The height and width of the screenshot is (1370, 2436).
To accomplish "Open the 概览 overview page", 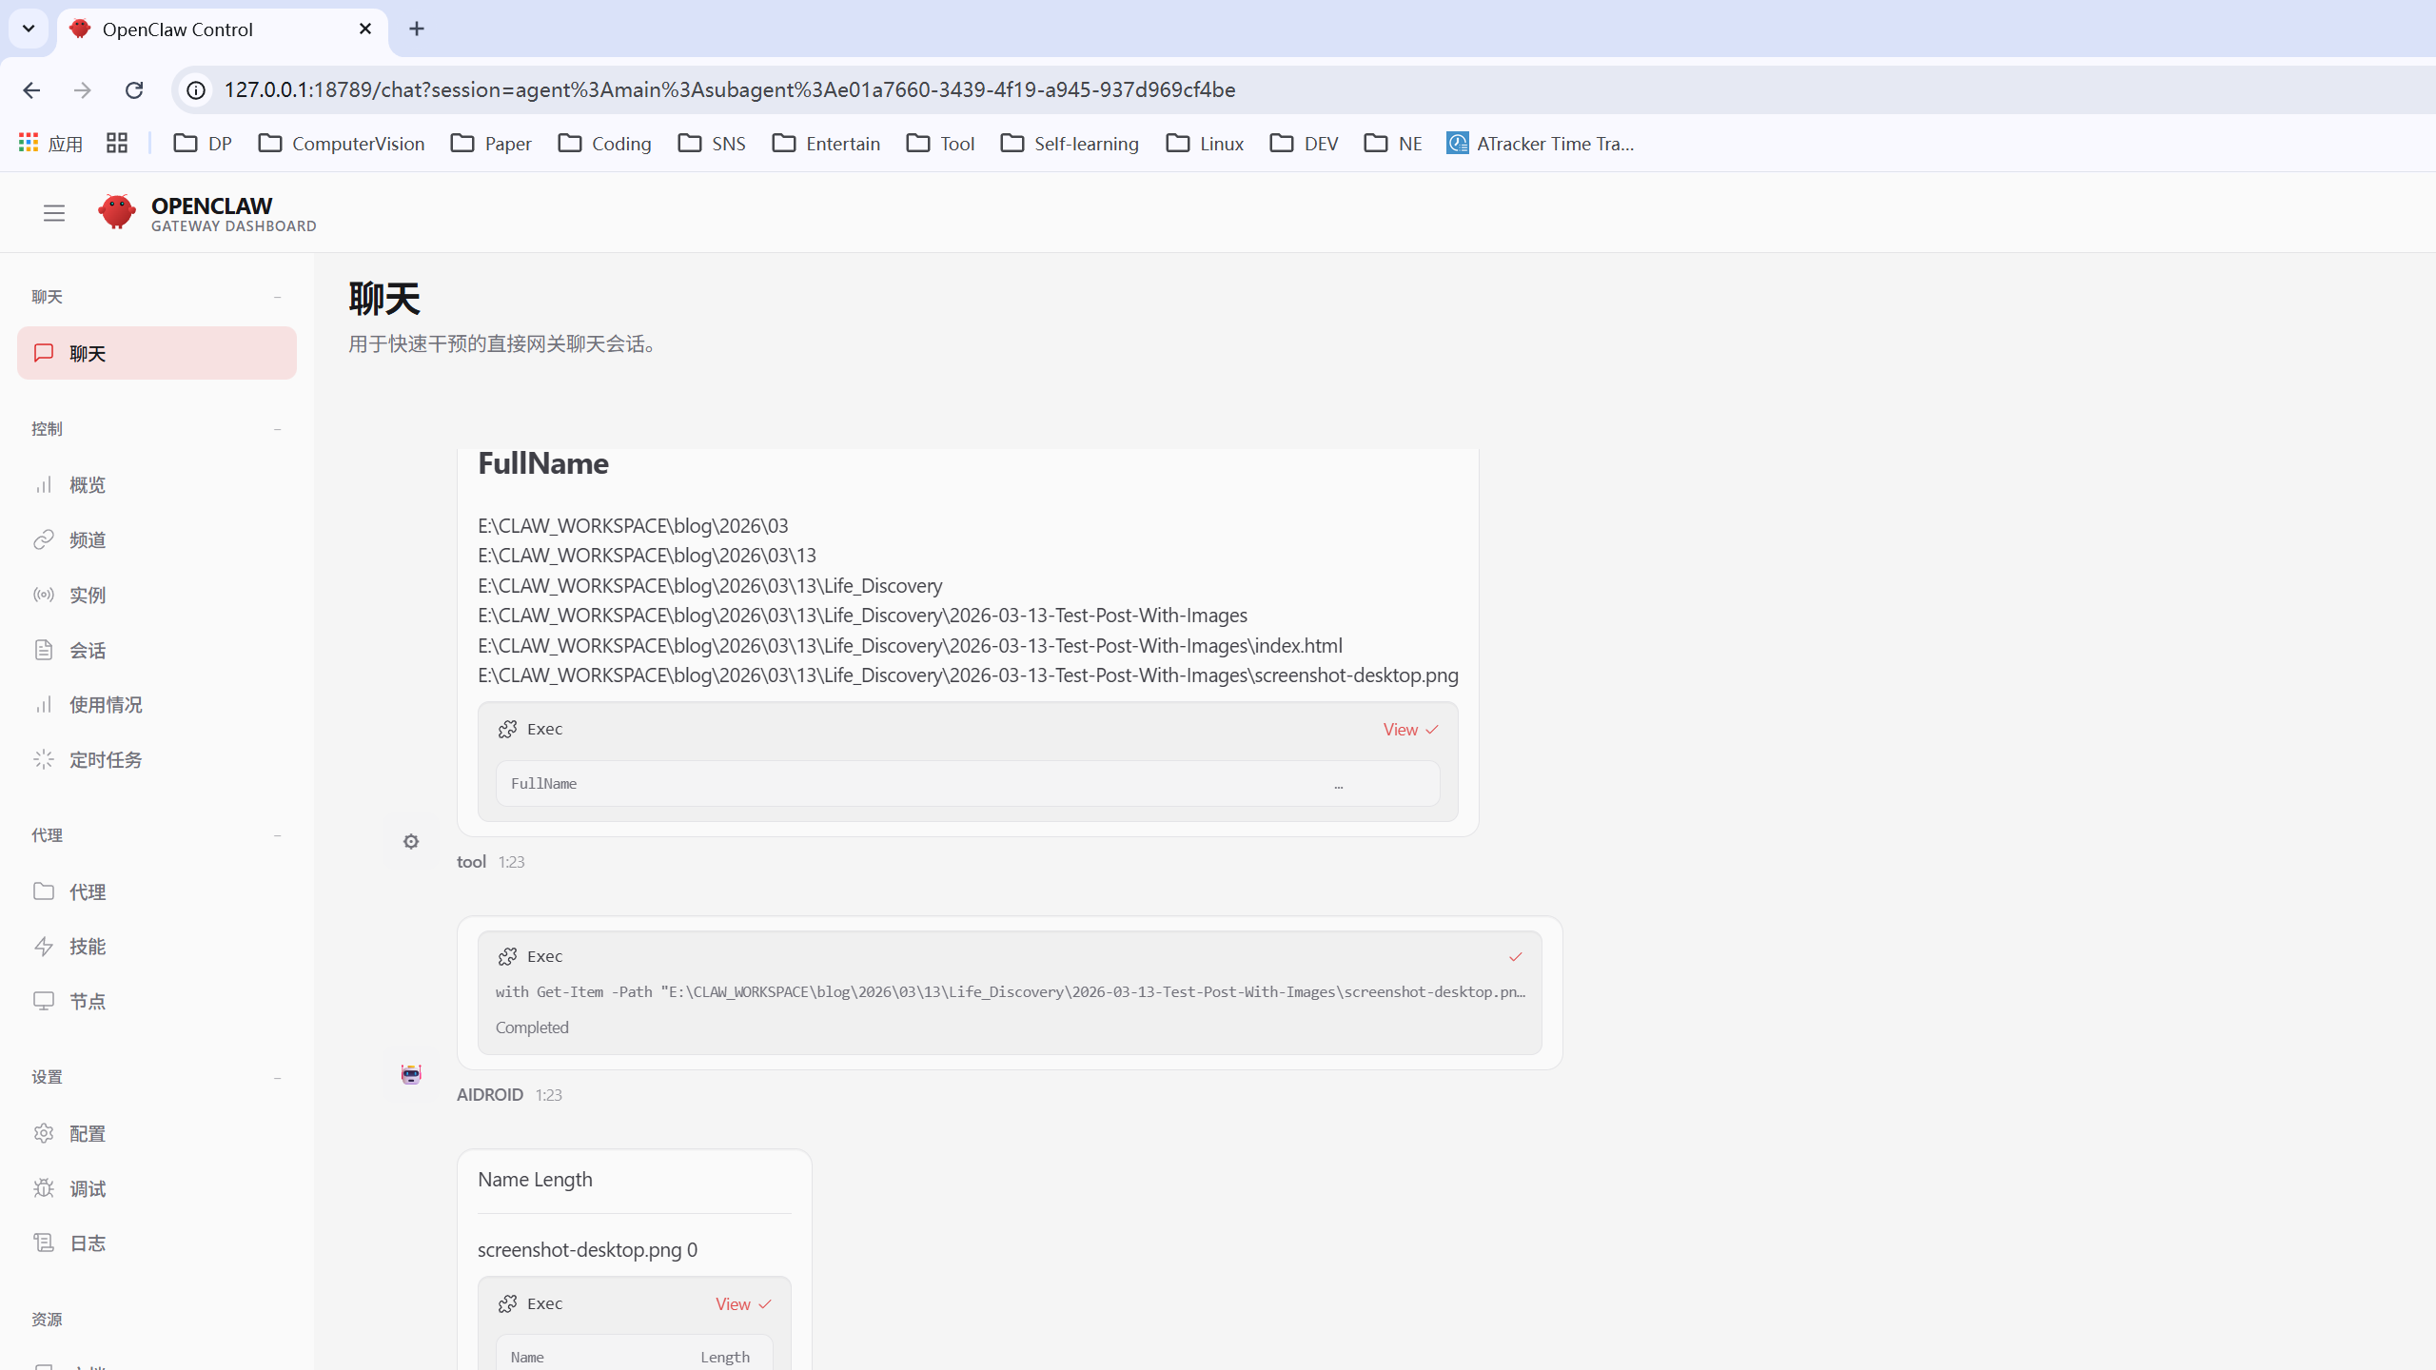I will pos(88,485).
